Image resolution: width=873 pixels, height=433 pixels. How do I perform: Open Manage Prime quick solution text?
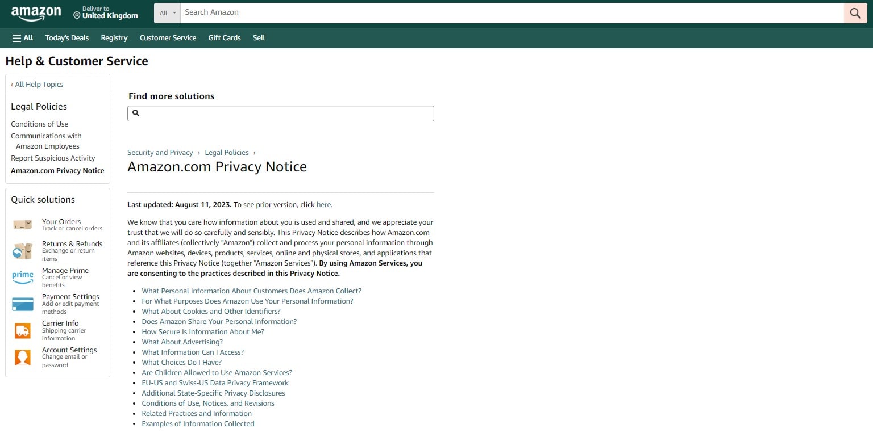pyautogui.click(x=65, y=271)
